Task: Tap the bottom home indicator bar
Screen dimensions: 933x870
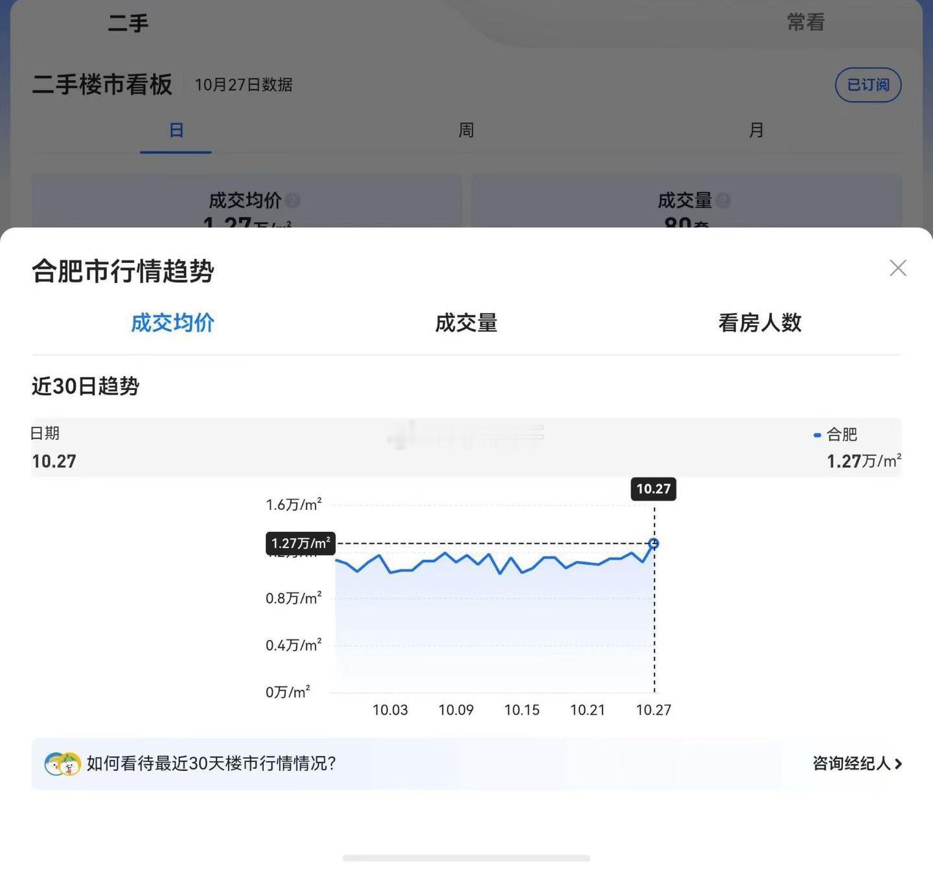Action: pyautogui.click(x=466, y=858)
